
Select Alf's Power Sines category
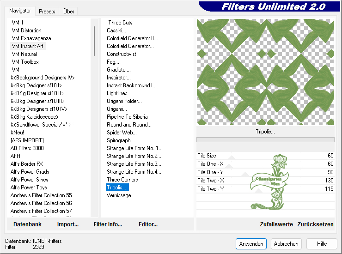[x=29, y=180]
